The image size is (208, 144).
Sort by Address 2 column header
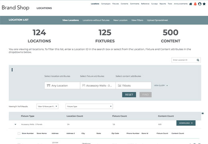tap(71, 133)
